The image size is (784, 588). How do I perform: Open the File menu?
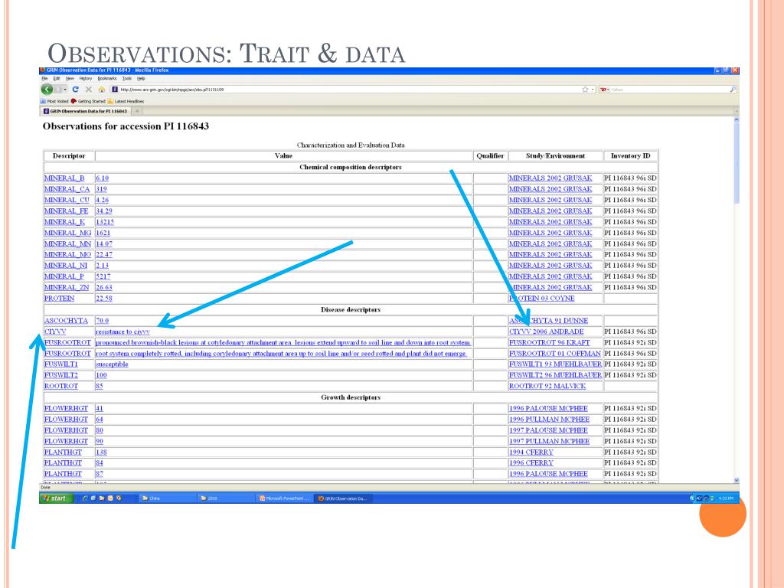[44, 79]
